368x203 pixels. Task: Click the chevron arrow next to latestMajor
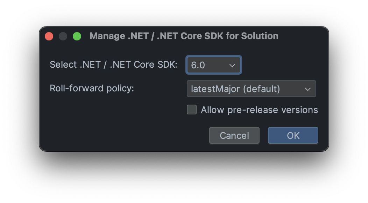[308, 89]
